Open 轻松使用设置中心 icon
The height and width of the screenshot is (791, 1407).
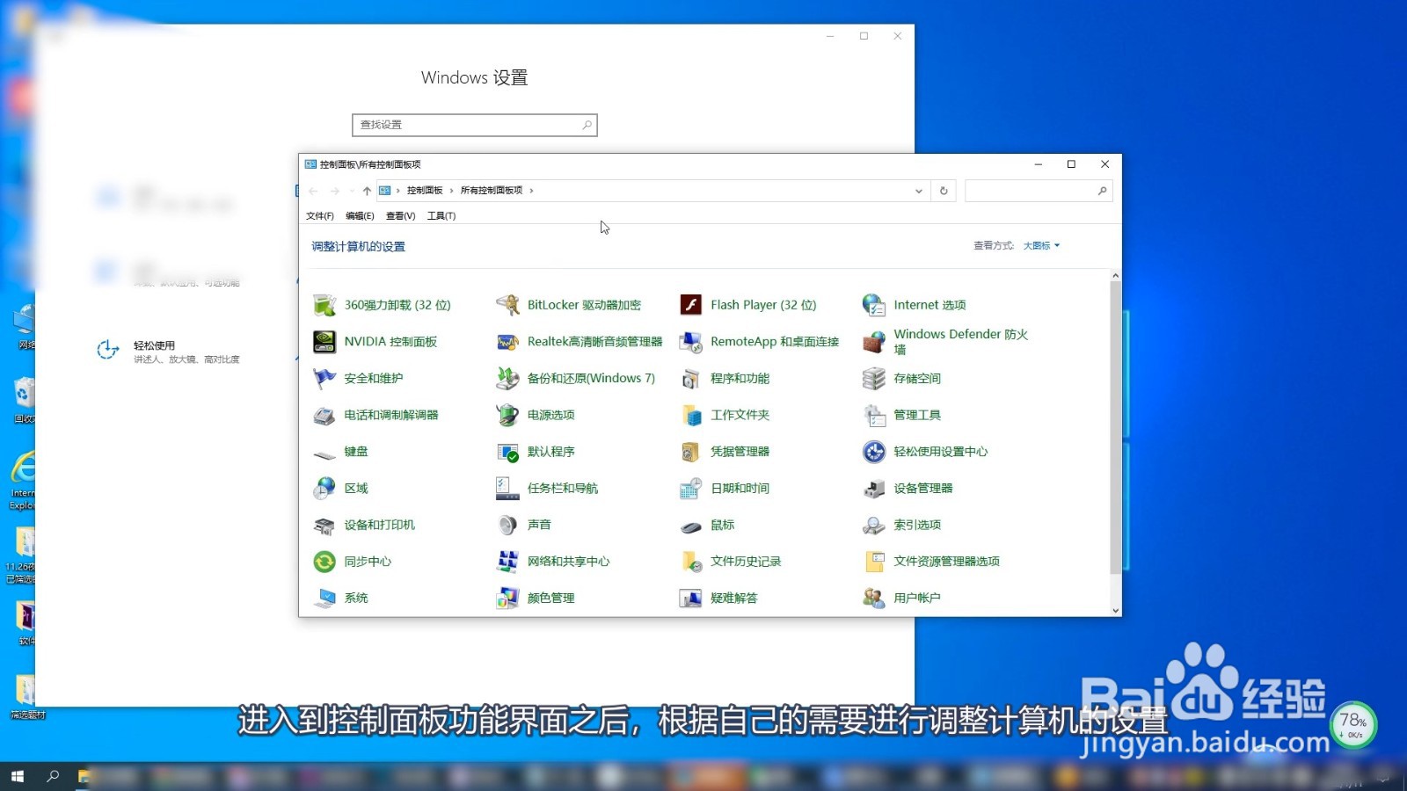pos(874,452)
